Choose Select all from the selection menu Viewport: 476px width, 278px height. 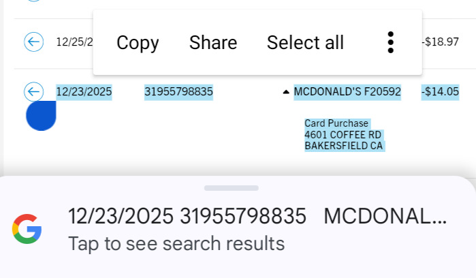[x=305, y=43]
